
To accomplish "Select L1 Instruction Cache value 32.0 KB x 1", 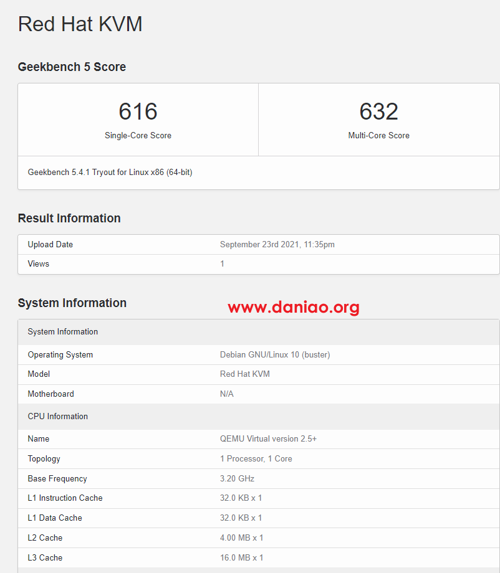I will click(x=241, y=498).
